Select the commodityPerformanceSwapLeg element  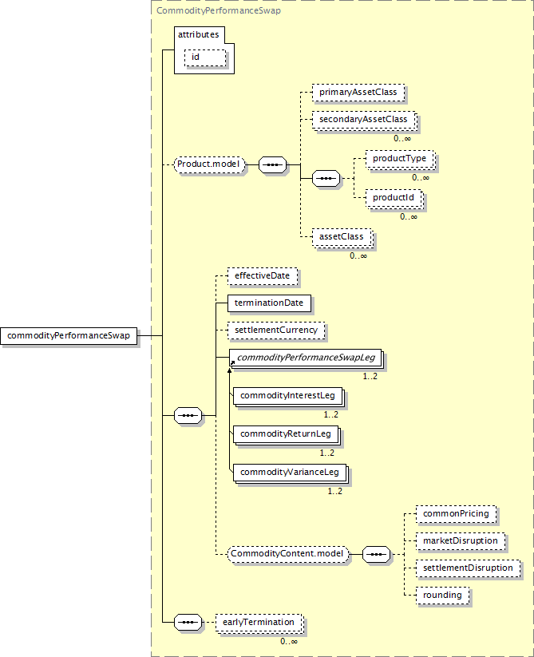pyautogui.click(x=307, y=358)
